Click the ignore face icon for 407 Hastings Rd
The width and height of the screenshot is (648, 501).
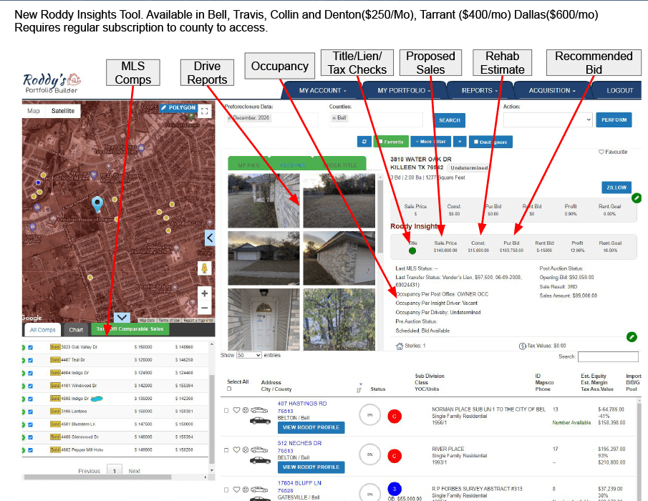click(245, 410)
